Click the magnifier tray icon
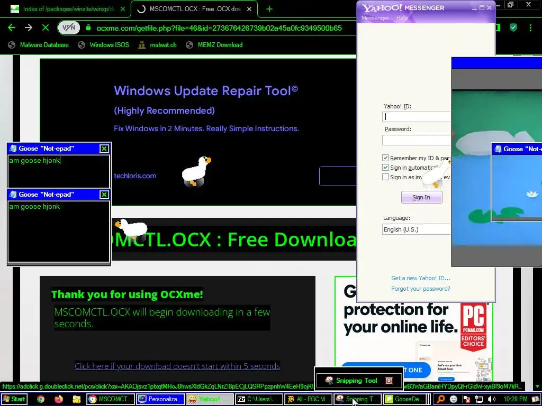The width and height of the screenshot is (542, 406). point(441,399)
